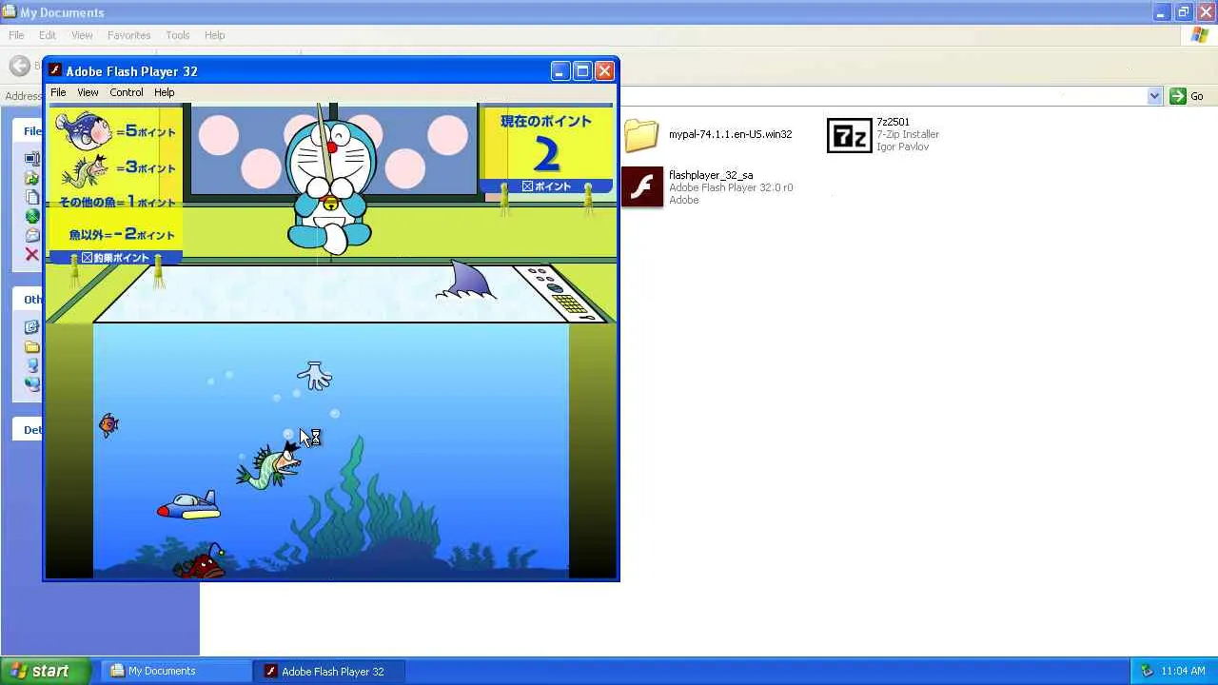Open the Flash Player View menu
This screenshot has height=685, width=1218.
pyautogui.click(x=88, y=92)
